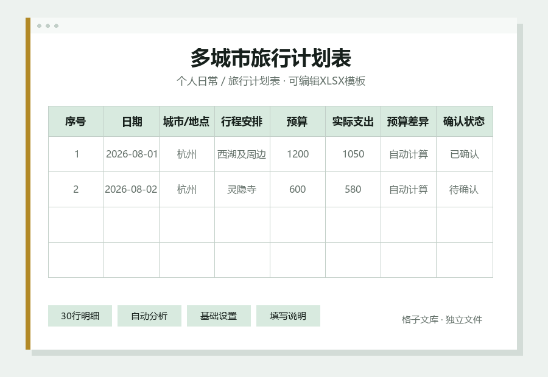Select the 行程安排 column header
Image resolution: width=548 pixels, height=377 pixels.
click(242, 122)
